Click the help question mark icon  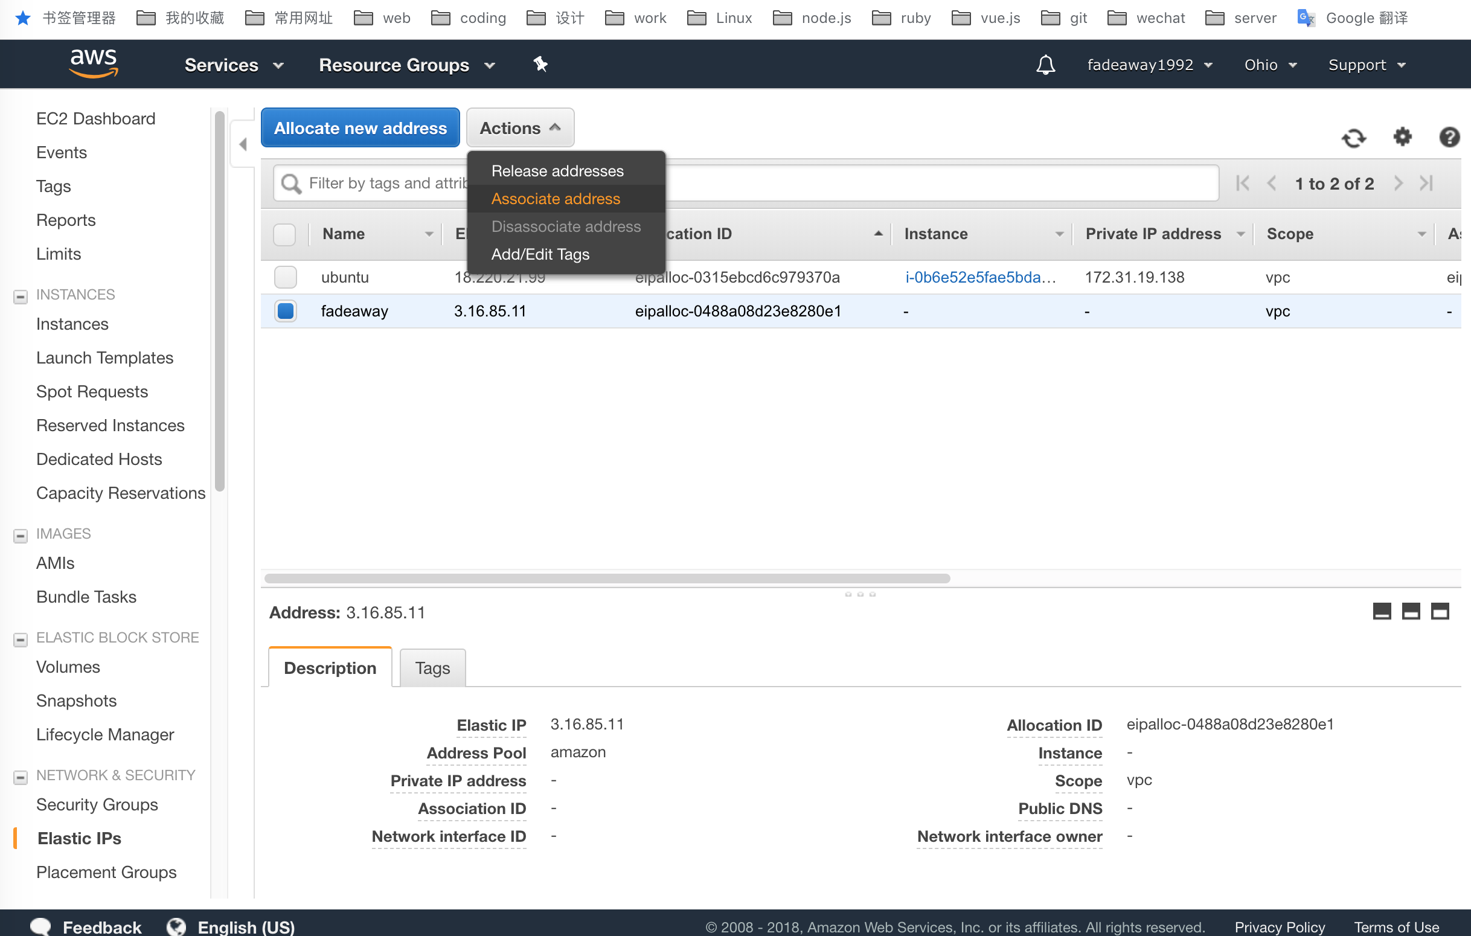[1449, 137]
